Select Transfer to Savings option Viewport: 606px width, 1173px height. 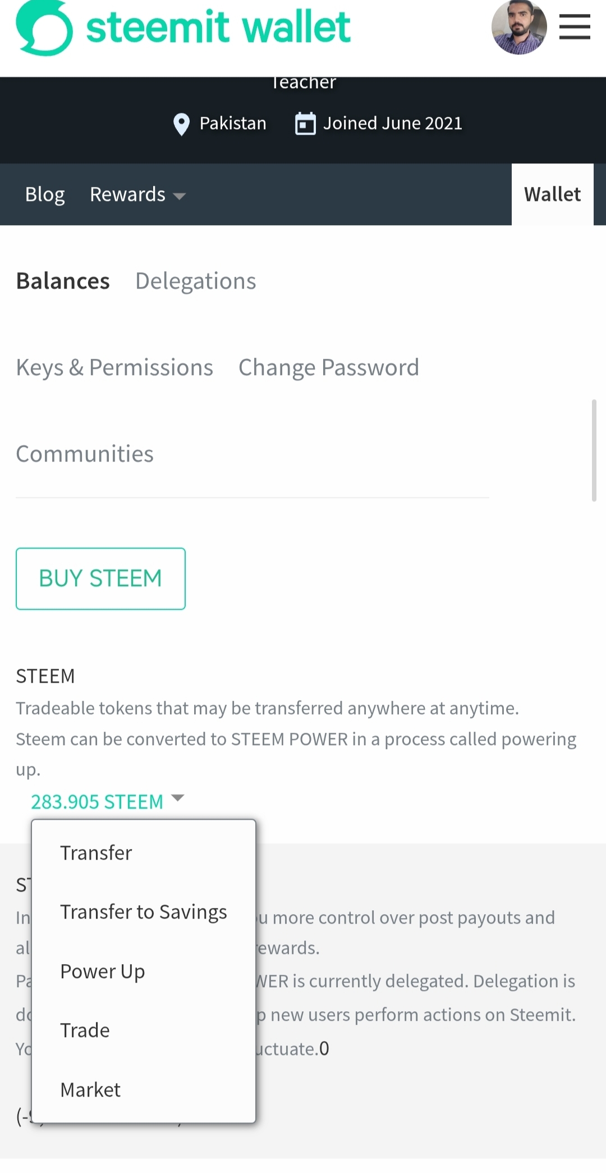pyautogui.click(x=144, y=912)
